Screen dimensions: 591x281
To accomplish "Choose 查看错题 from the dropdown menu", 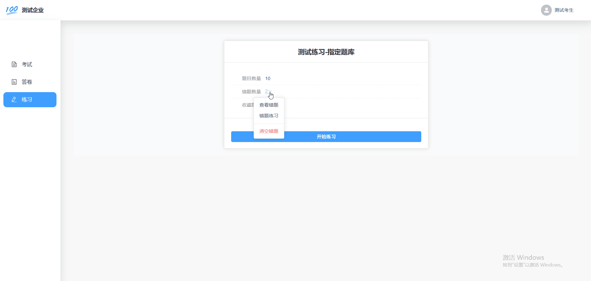I will (x=268, y=105).
